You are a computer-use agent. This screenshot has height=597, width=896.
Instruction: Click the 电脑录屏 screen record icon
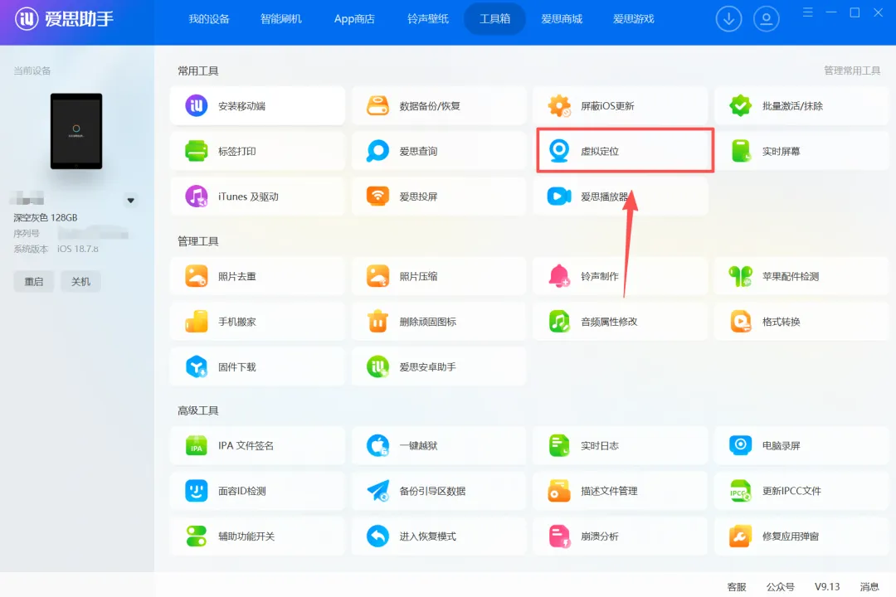pyautogui.click(x=740, y=445)
